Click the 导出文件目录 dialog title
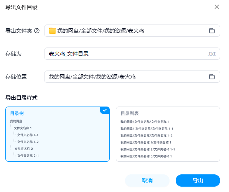Image resolution: width=229 pixels, height=192 pixels. pyautogui.click(x=21, y=7)
